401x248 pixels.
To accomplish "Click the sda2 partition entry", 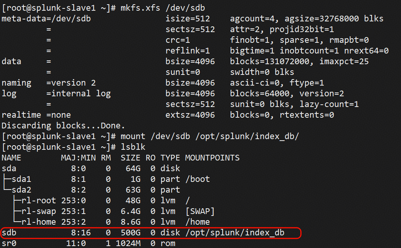I will click(x=21, y=190).
